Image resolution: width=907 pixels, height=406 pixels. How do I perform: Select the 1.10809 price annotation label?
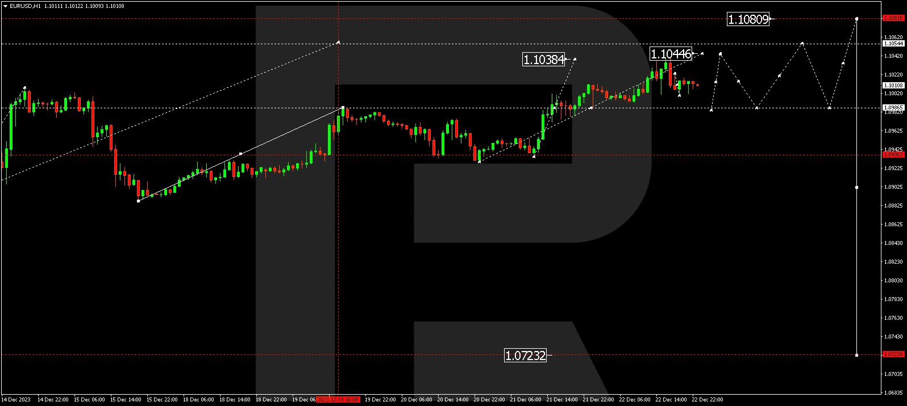pyautogui.click(x=748, y=19)
